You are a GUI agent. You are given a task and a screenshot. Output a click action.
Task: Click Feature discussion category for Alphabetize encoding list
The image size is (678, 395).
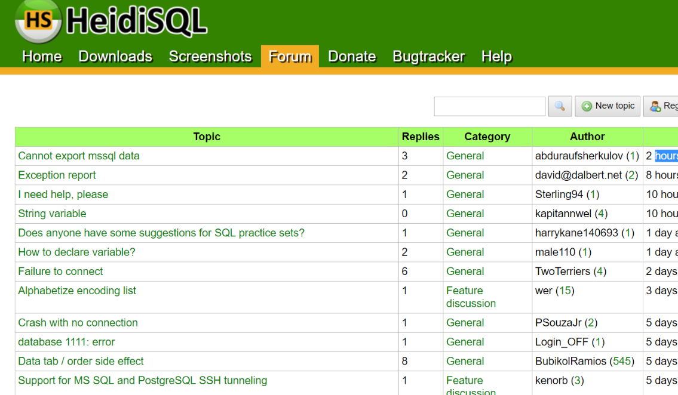pos(471,297)
